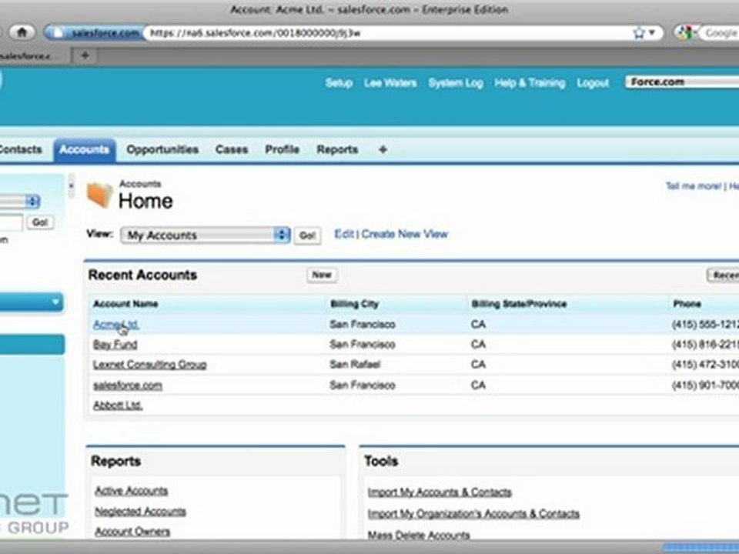Open the bookmark star dropdown arrow
Screen dimensions: 739x554
(652, 32)
